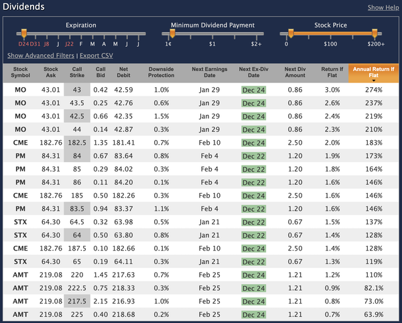Viewport: 402px width, 323px height.
Task: Click Dec 24 ex-div date in 274% row
Action: tap(253, 90)
